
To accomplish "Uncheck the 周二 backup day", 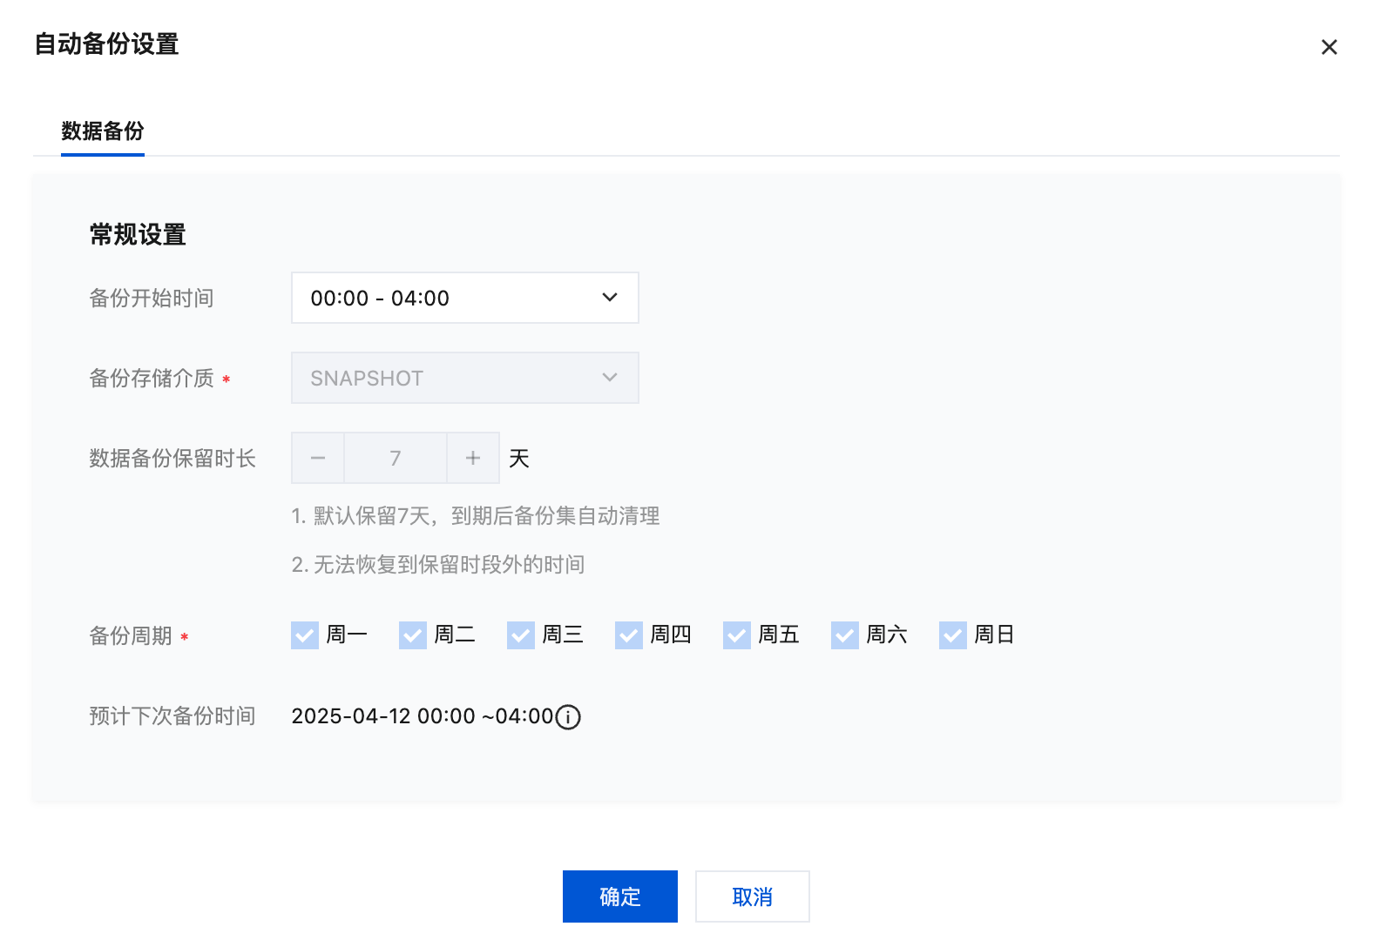I will (x=413, y=635).
